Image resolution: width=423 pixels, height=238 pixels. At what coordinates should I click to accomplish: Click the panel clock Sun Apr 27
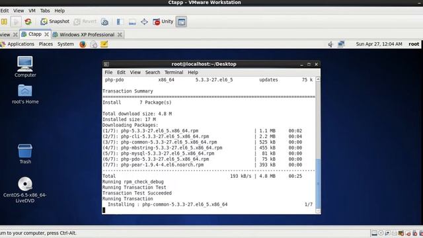(x=379, y=44)
